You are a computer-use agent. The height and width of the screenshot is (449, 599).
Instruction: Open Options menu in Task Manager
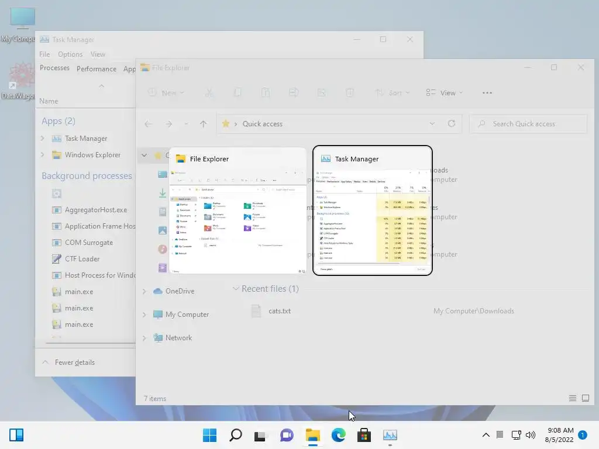click(x=70, y=54)
